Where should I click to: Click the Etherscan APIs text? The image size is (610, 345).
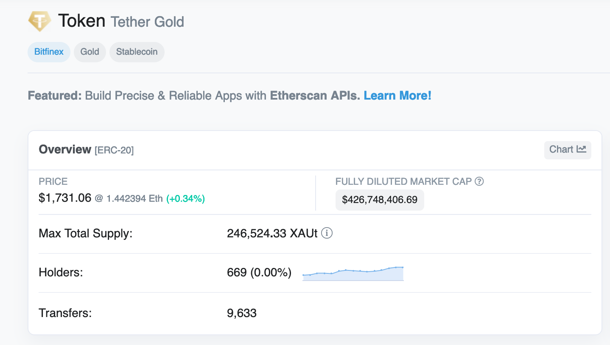click(x=315, y=95)
